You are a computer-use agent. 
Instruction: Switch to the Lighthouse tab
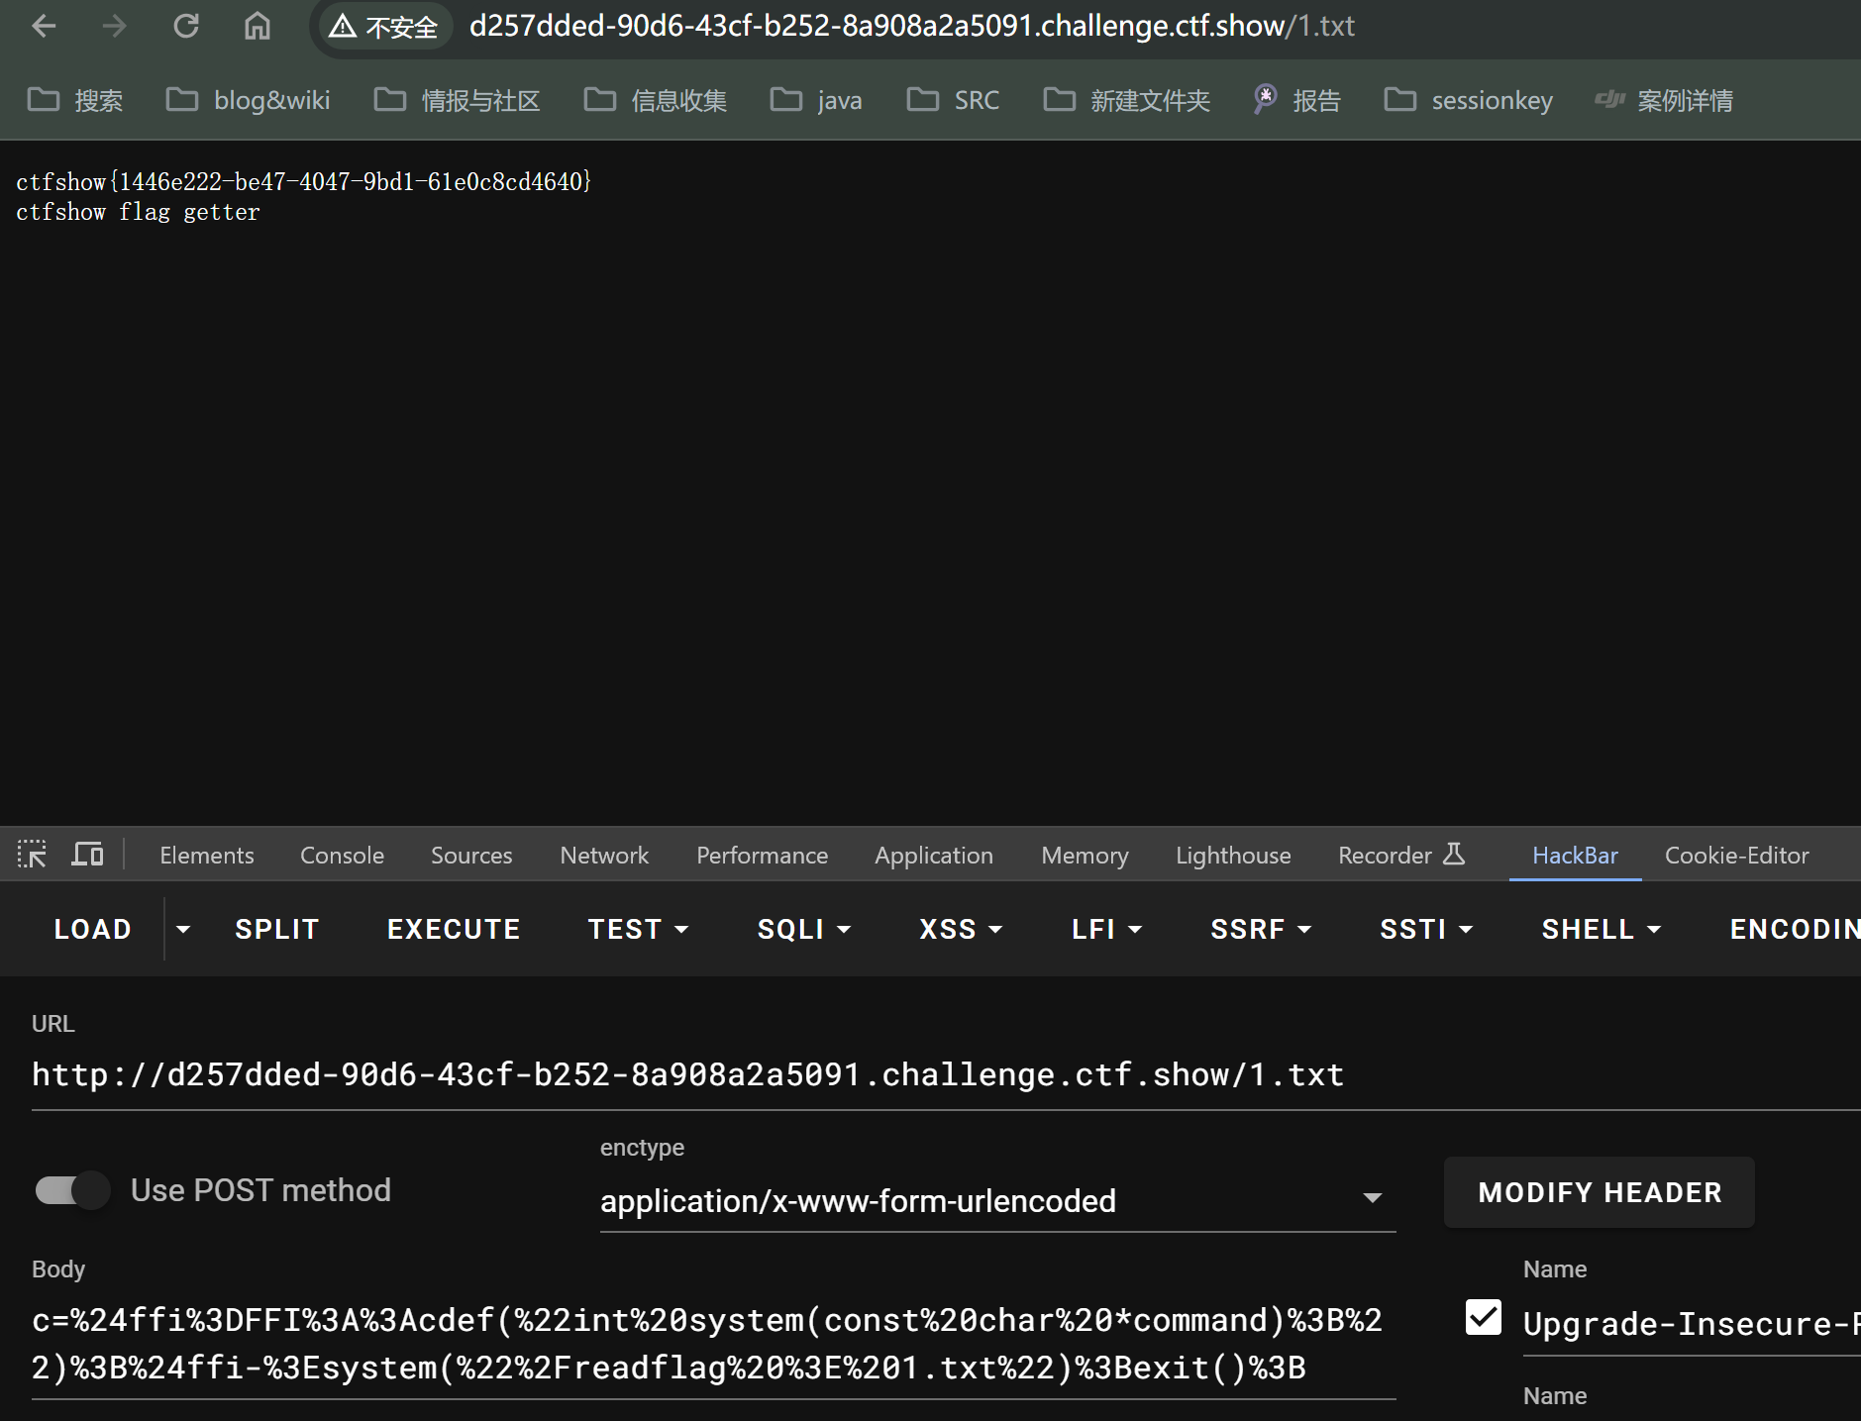(1233, 856)
